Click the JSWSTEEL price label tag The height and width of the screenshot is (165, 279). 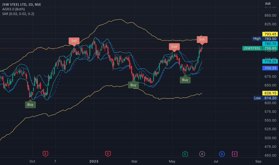pyautogui.click(x=252, y=48)
